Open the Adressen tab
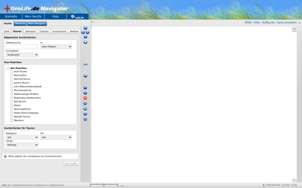This screenshot has width=302, height=188. (30, 31)
